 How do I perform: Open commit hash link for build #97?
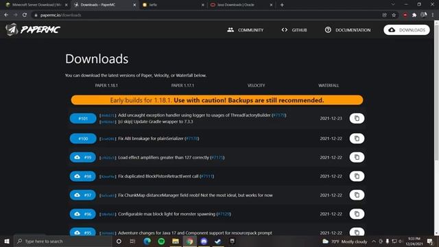coord(108,196)
